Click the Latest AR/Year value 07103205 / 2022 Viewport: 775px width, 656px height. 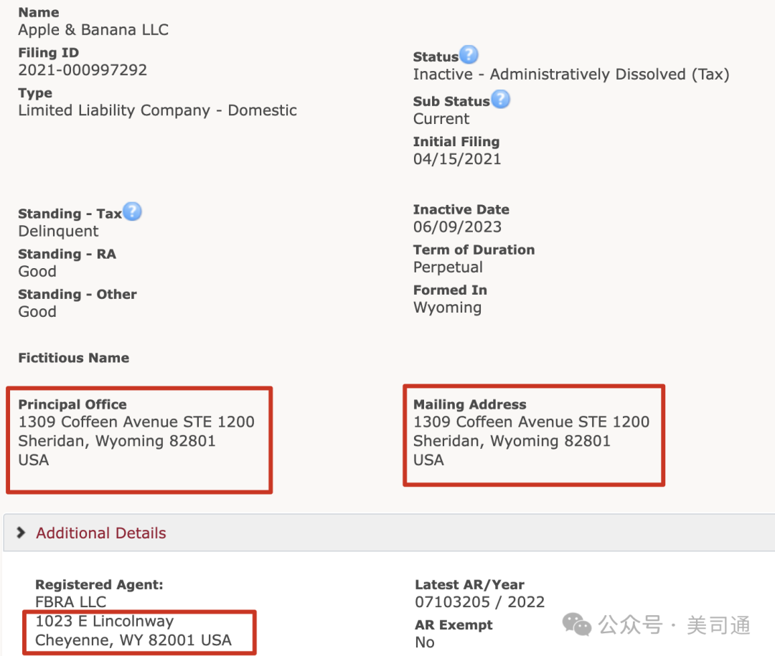tap(479, 602)
